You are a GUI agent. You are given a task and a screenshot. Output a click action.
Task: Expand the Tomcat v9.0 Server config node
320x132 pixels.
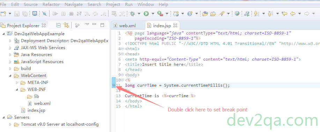[10, 124]
